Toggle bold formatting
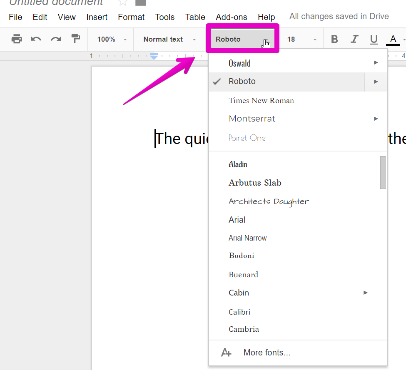This screenshot has height=370, width=406. 334,39
